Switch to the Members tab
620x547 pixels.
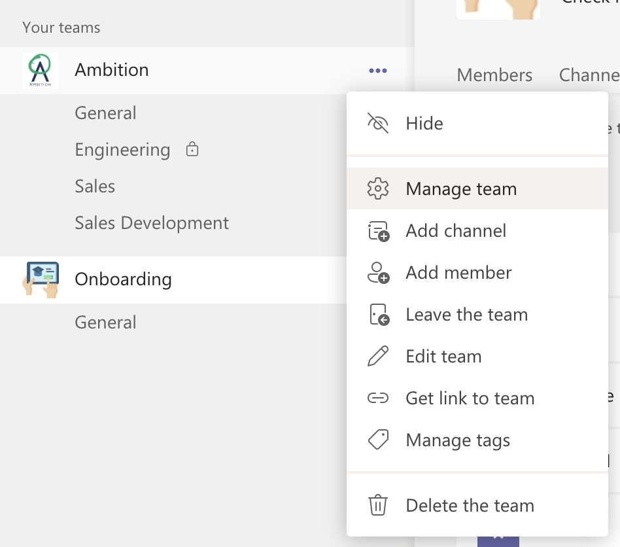[x=494, y=75]
